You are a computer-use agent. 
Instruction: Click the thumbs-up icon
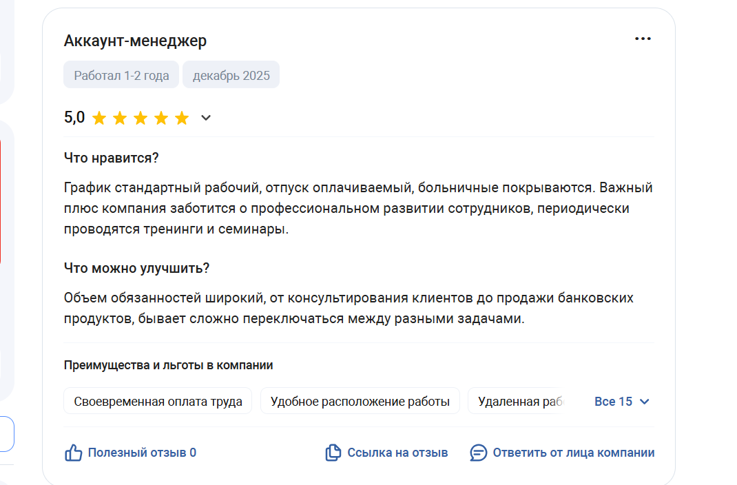point(73,453)
